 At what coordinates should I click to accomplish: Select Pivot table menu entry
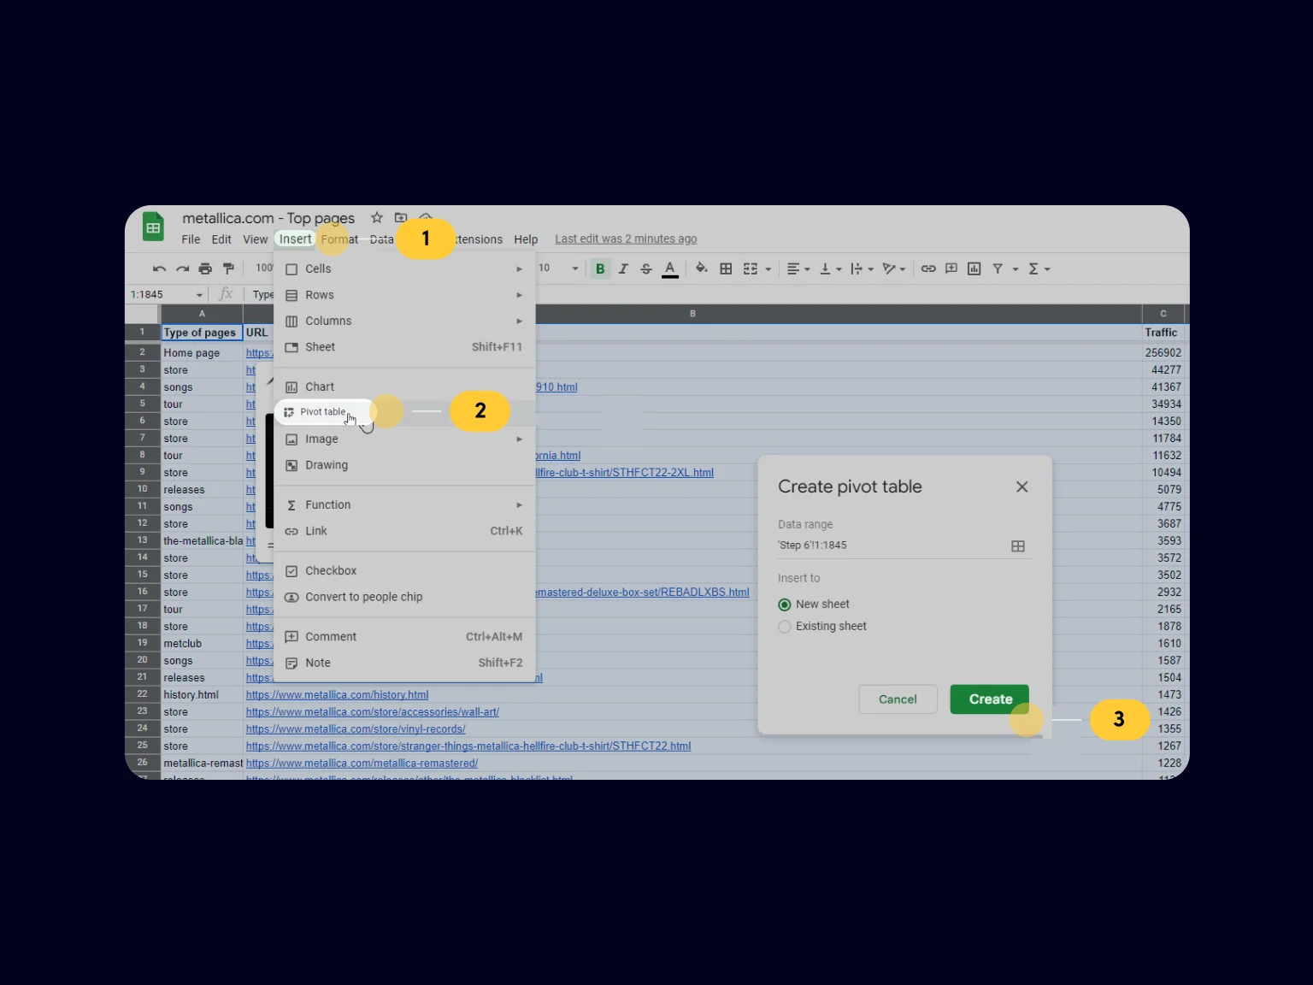[324, 412]
